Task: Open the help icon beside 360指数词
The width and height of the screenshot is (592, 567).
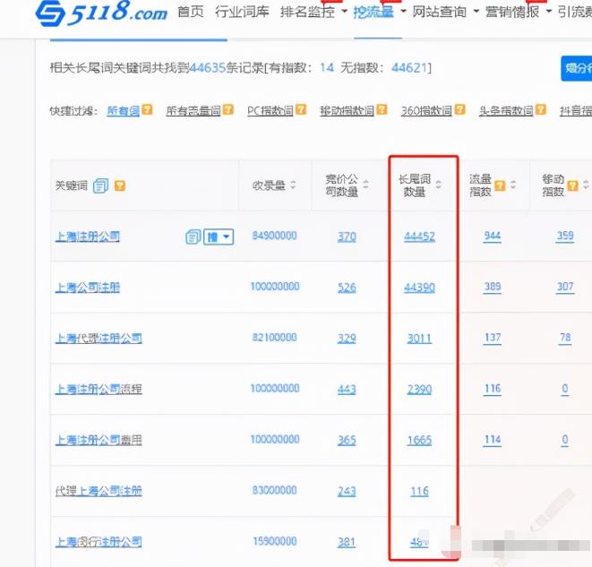Action: click(x=459, y=110)
